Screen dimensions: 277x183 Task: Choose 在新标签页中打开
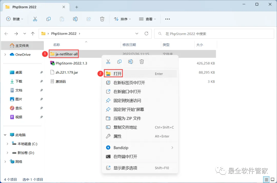(140, 83)
